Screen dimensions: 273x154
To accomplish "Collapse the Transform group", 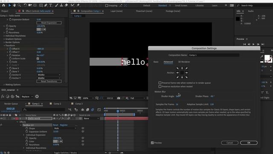I will [4, 46].
